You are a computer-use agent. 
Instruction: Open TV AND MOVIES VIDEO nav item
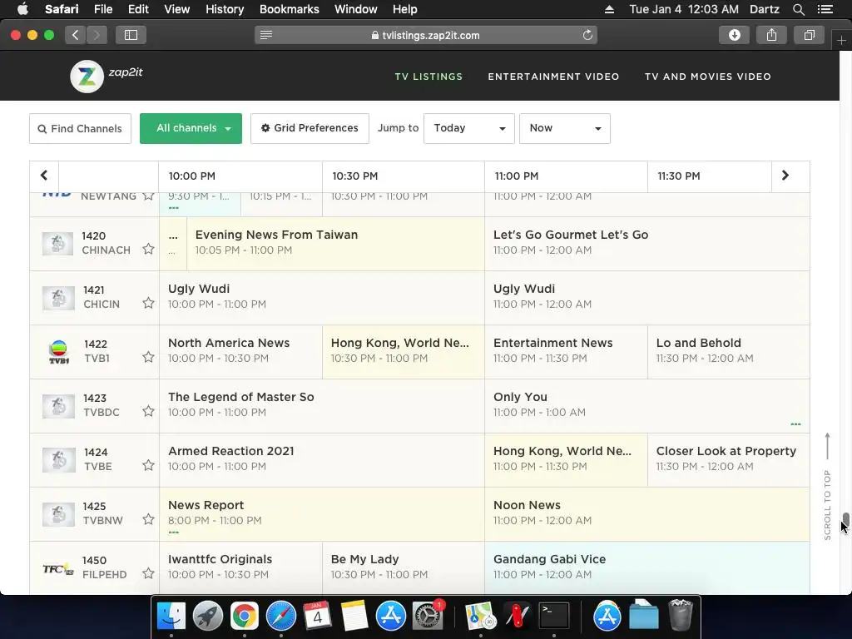tap(707, 77)
